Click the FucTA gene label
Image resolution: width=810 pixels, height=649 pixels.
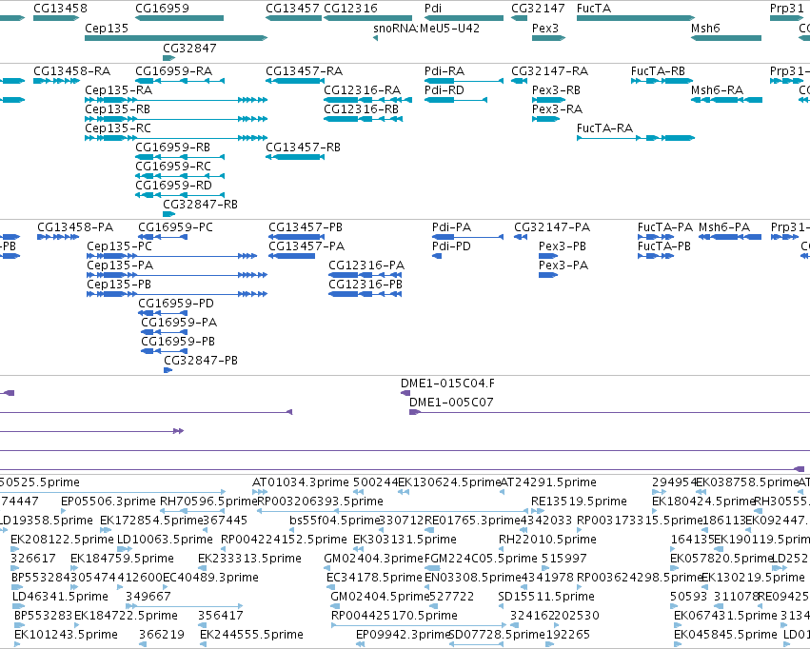point(594,9)
